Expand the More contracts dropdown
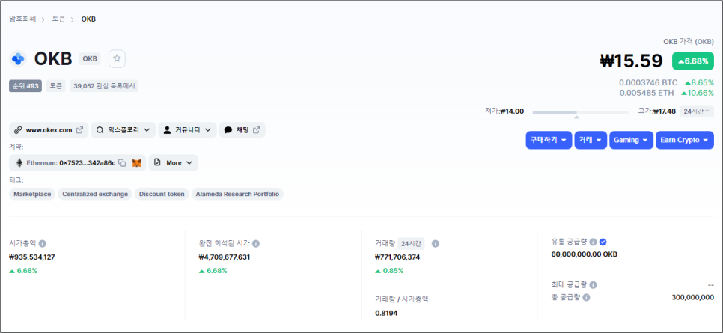 point(174,163)
